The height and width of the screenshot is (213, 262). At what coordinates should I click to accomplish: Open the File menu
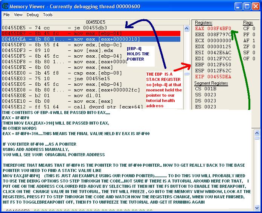(x=6, y=15)
